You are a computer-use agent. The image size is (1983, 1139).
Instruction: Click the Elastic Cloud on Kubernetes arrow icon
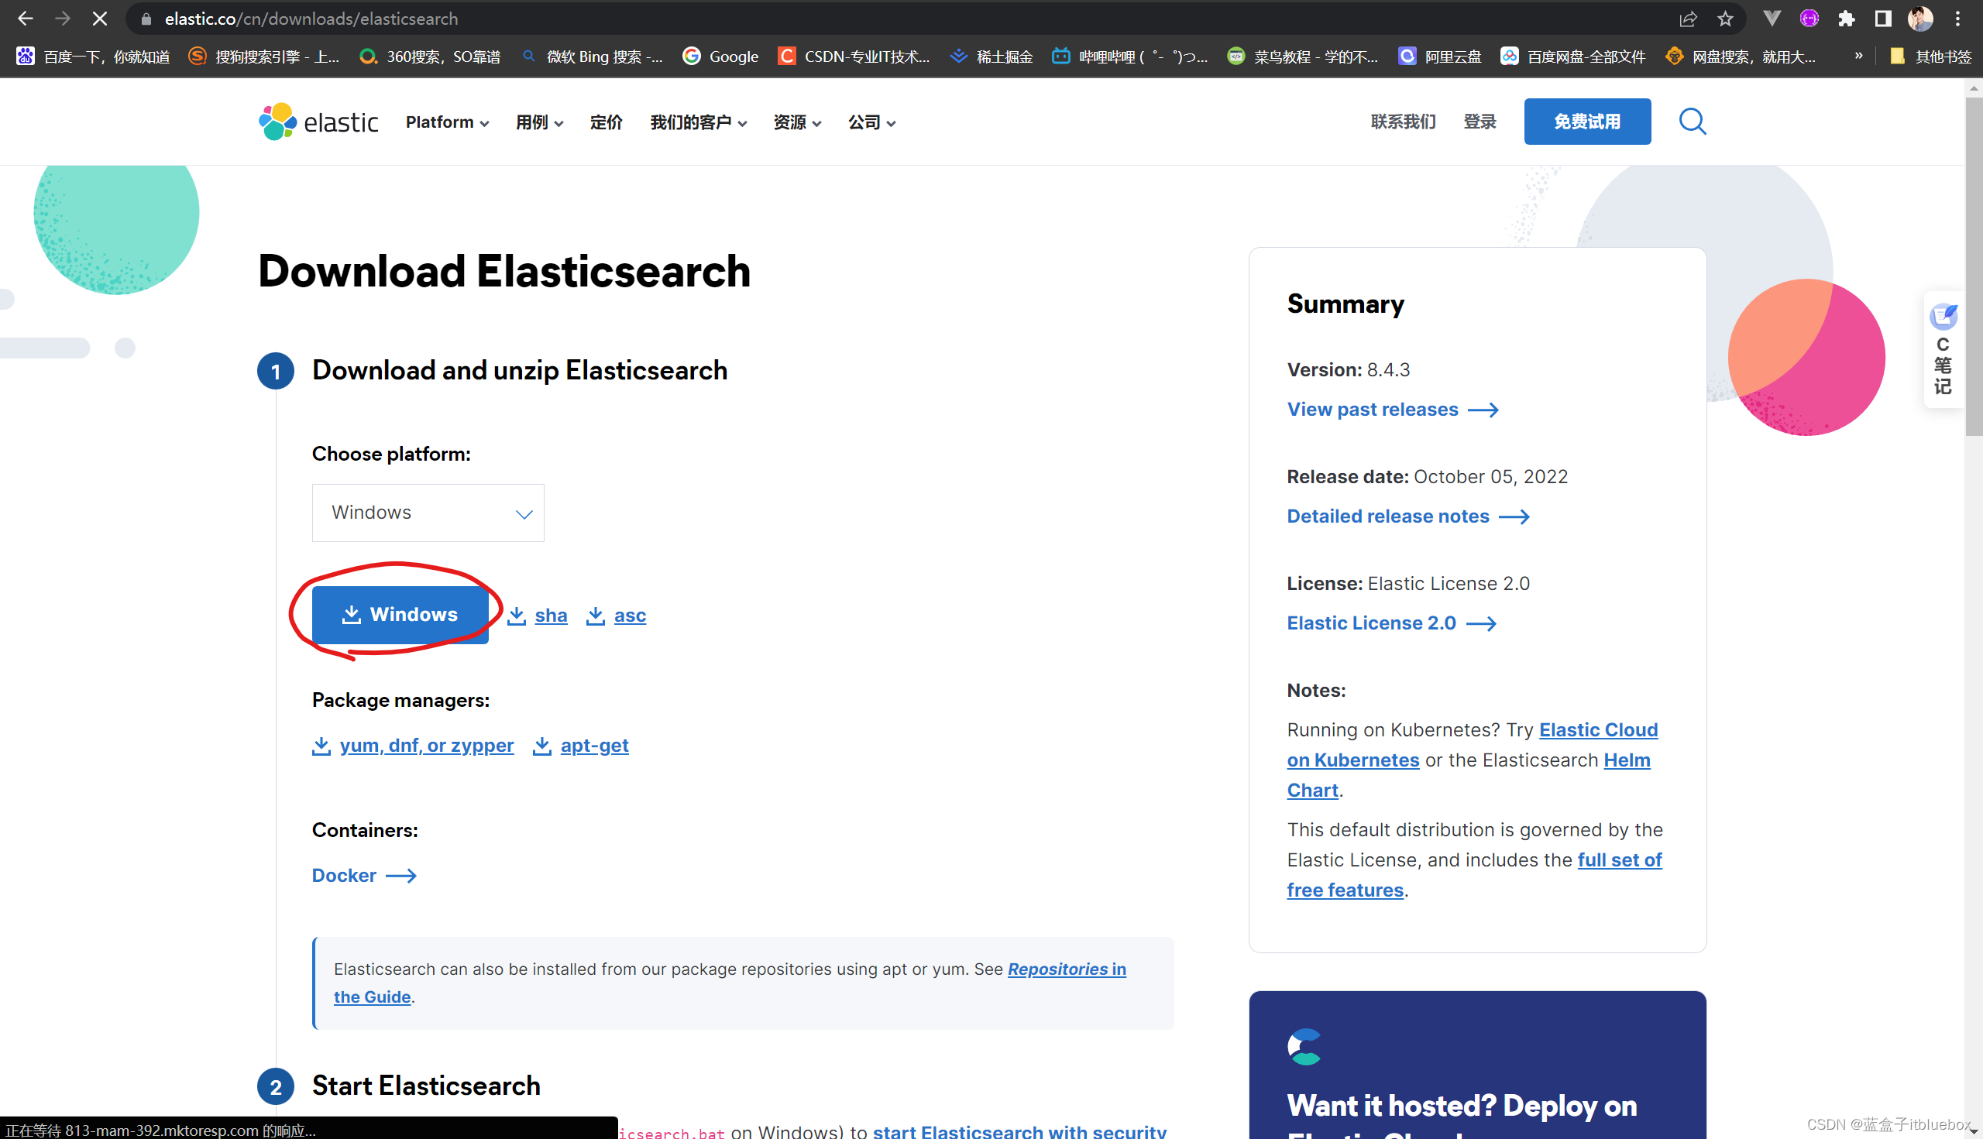[x=1473, y=744]
